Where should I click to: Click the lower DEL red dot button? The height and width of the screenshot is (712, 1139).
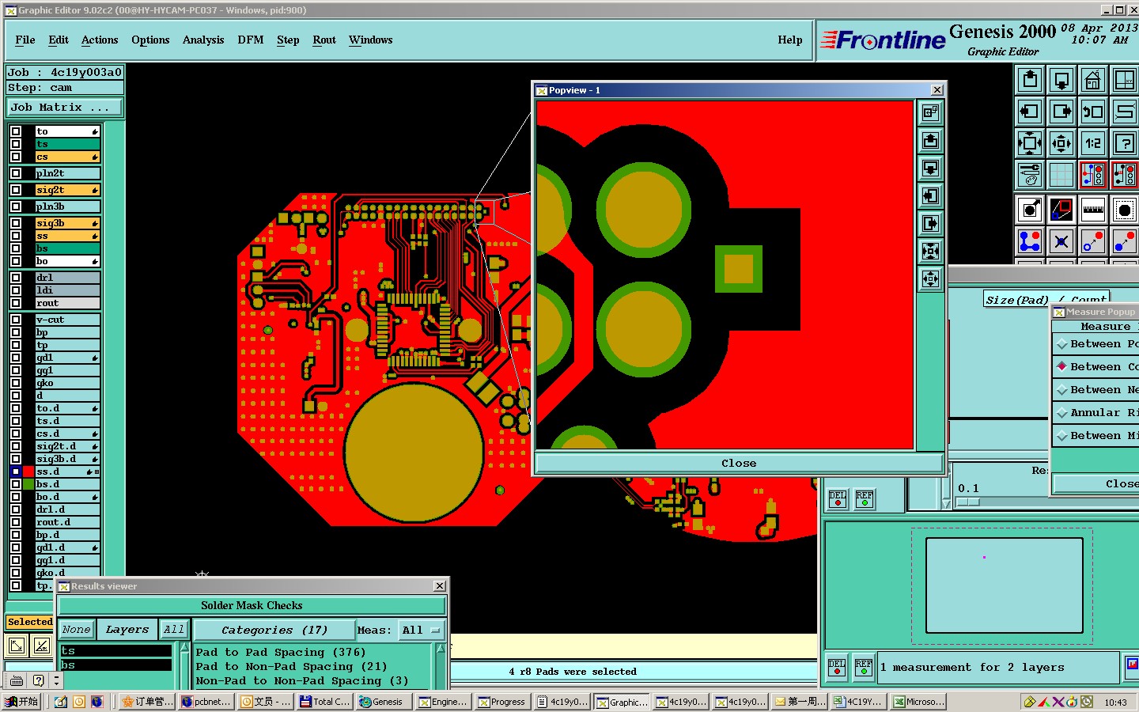837,668
